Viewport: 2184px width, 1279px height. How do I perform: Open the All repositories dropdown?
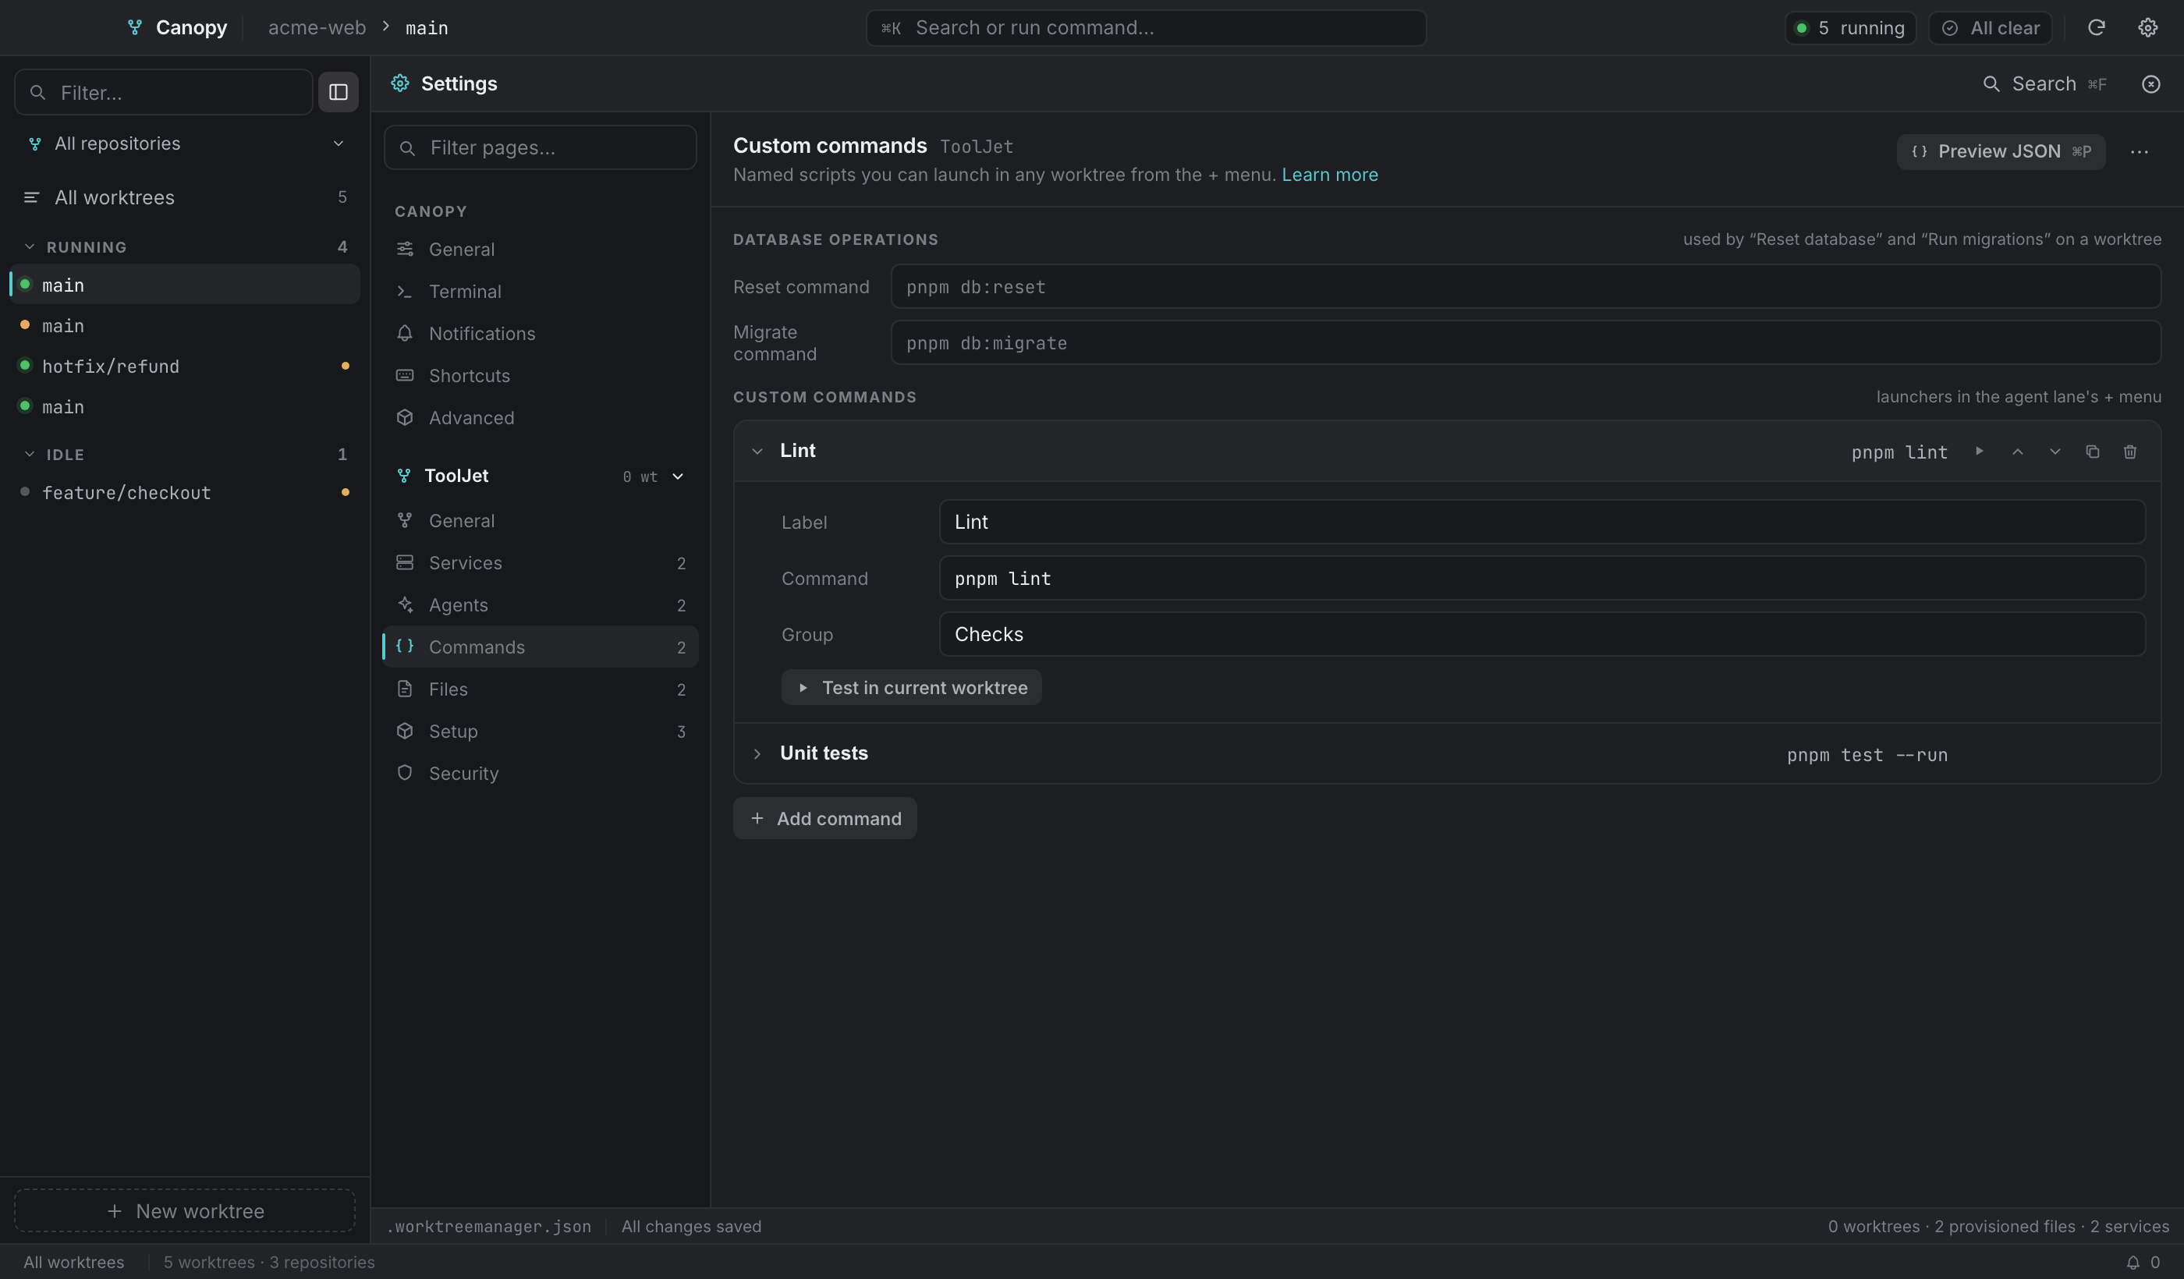pyautogui.click(x=185, y=143)
